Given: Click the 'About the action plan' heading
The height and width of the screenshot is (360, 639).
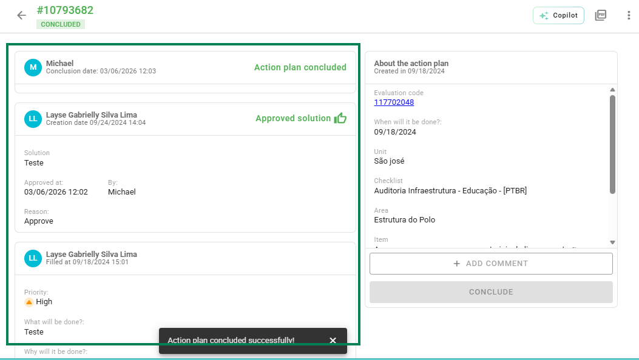Looking at the screenshot, I should pyautogui.click(x=411, y=64).
